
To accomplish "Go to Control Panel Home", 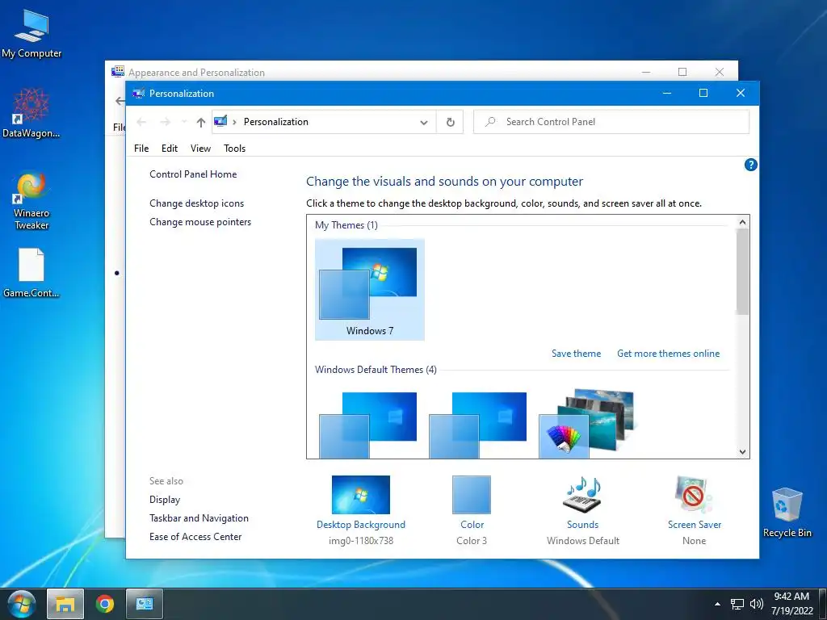I will 193,174.
